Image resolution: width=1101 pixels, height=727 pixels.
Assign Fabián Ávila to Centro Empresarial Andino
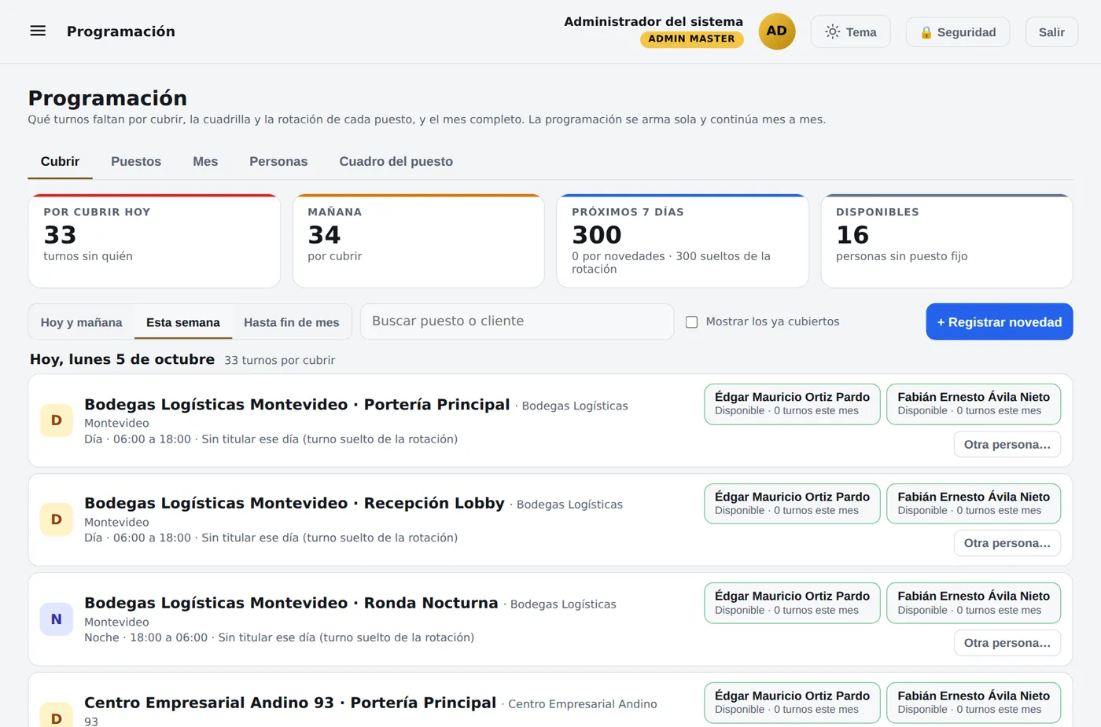click(x=974, y=703)
